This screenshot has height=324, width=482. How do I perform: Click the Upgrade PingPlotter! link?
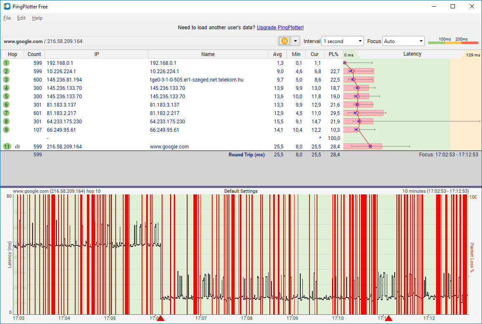point(280,28)
